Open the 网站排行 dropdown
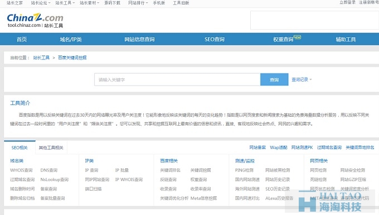The height and width of the screenshot is (215, 379). pos(138,3)
